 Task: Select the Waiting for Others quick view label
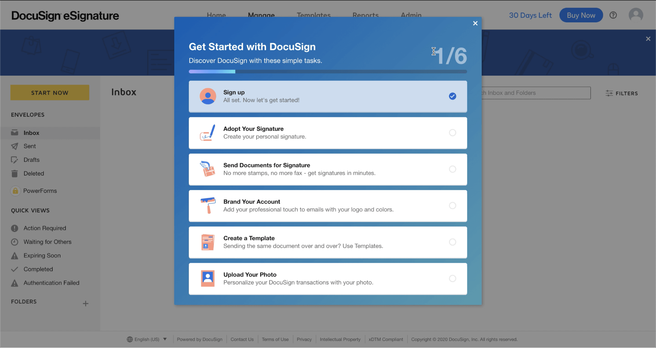coord(48,242)
